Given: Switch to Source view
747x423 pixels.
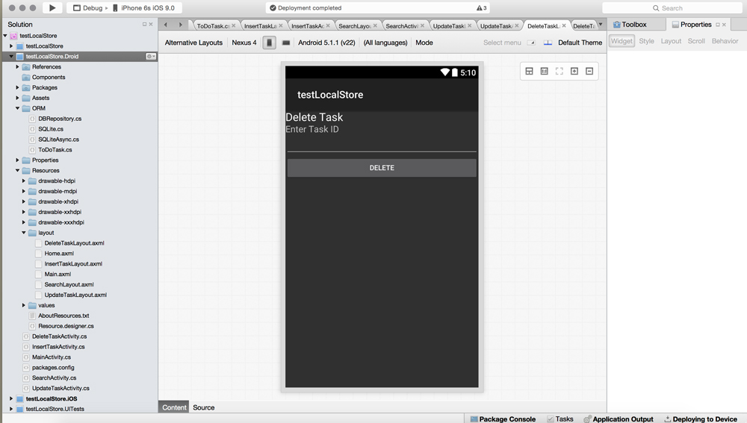Looking at the screenshot, I should click(x=203, y=407).
